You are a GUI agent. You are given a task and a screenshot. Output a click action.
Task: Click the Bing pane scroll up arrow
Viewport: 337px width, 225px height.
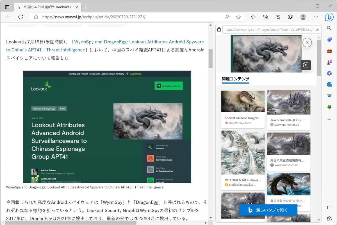pyautogui.click(x=319, y=37)
